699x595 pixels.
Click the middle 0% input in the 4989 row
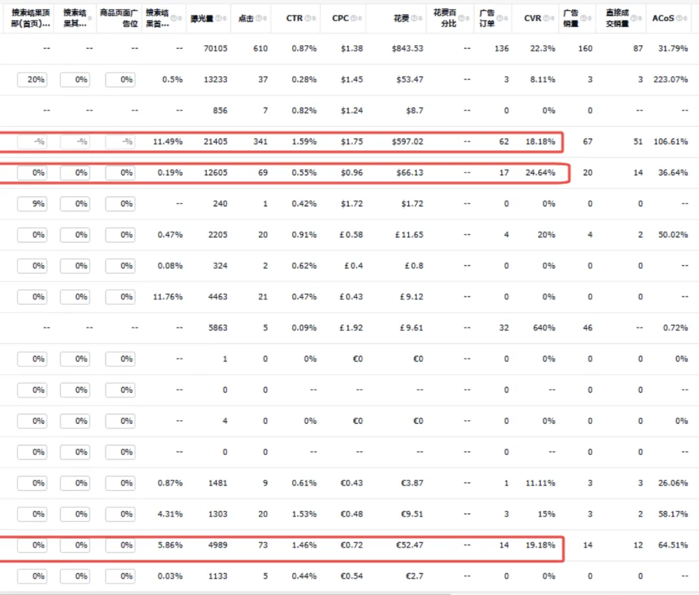pos(75,545)
